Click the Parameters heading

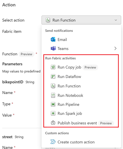coord(12,64)
